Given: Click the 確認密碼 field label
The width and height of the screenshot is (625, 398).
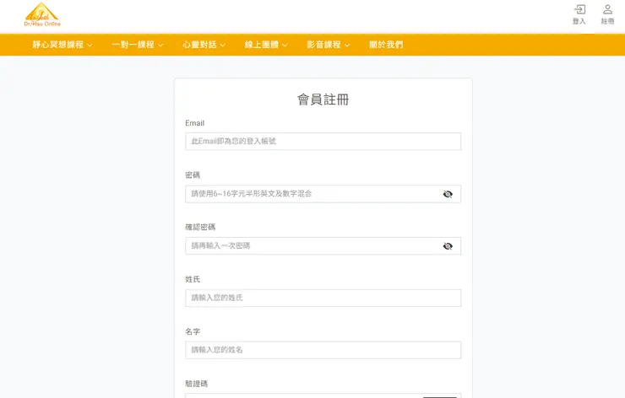Looking at the screenshot, I should (200, 228).
